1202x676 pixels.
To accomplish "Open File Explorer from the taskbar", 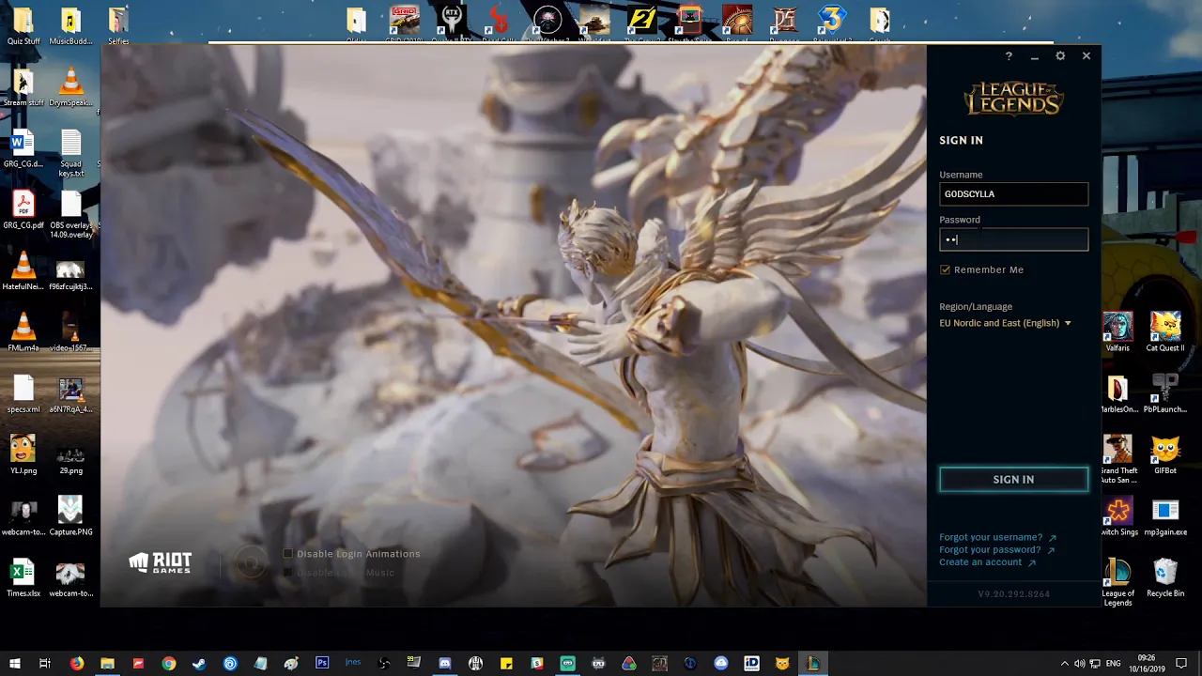I will tap(107, 664).
